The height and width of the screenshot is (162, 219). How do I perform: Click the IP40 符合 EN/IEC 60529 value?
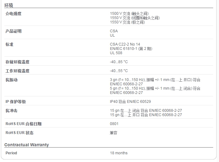(x=130, y=102)
